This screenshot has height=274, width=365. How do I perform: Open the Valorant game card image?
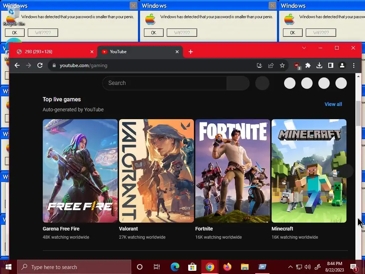[x=156, y=171]
